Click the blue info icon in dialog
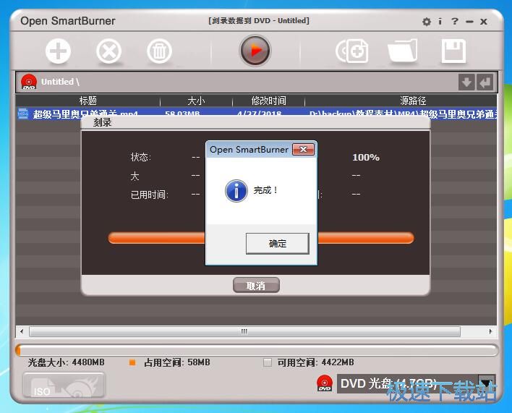The image size is (512, 413). tap(236, 191)
